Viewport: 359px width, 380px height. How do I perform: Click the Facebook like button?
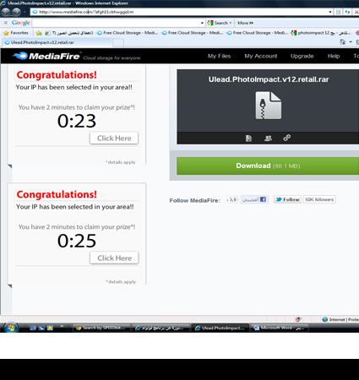coord(254,199)
